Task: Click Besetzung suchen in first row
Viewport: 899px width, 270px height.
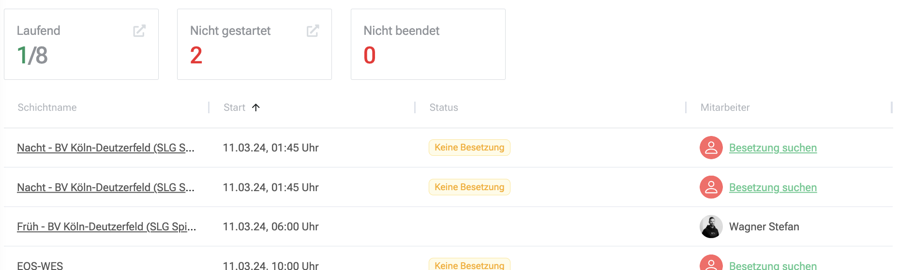Action: 773,148
